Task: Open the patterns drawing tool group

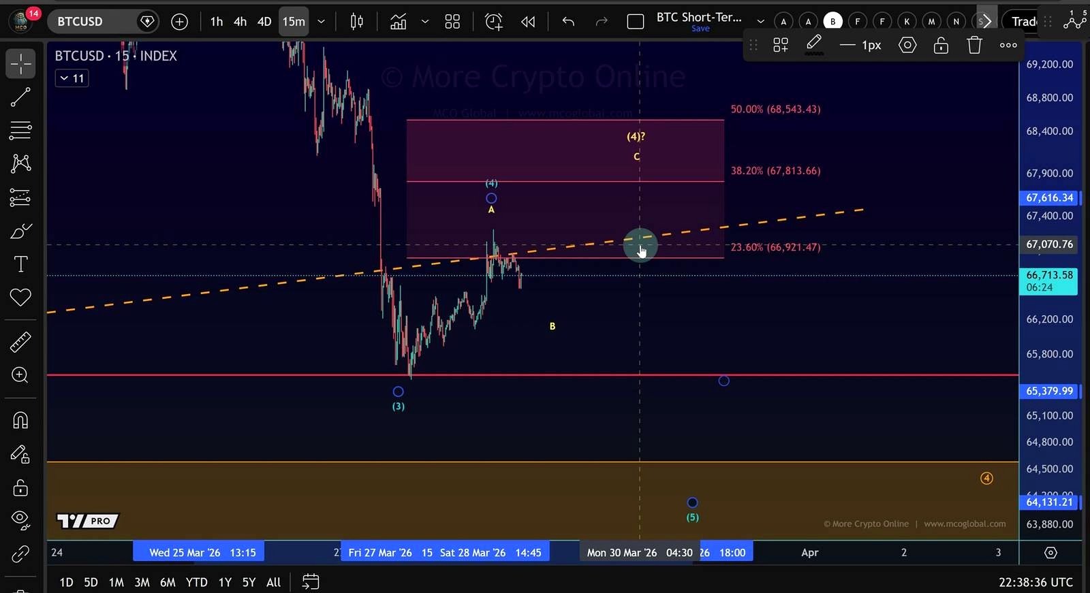Action: click(20, 163)
